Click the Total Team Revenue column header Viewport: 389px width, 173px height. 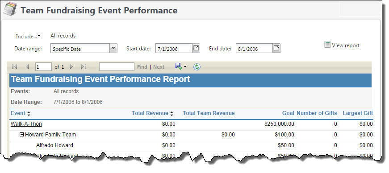click(x=209, y=113)
